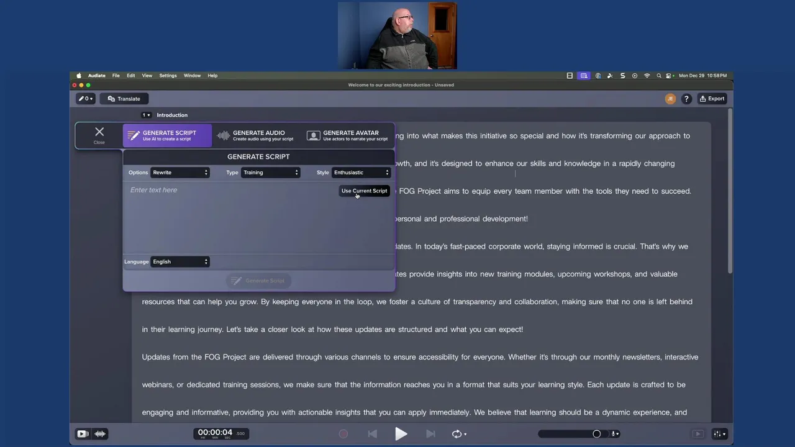
Task: Skip to next with the forward button
Action: (x=430, y=434)
